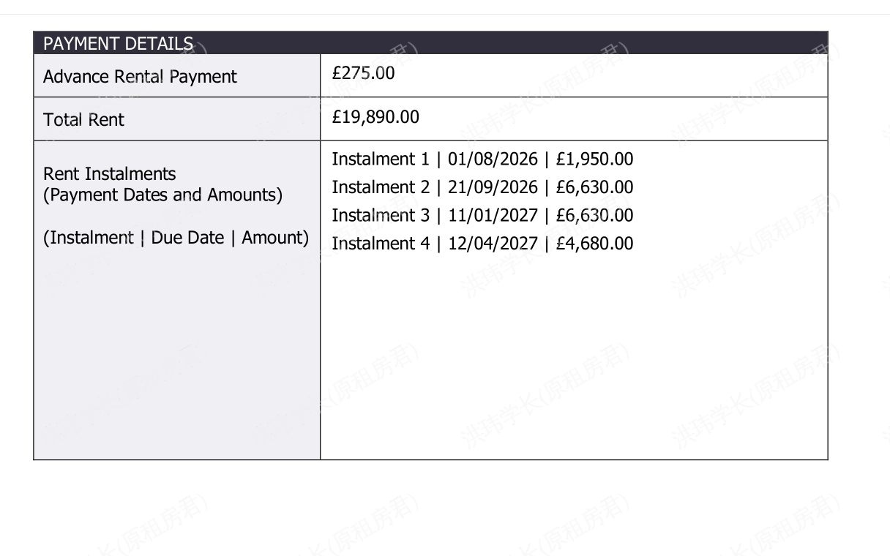This screenshot has height=556, width=890.
Task: Click the PAYMENT DETAILS header
Action: pos(118,43)
